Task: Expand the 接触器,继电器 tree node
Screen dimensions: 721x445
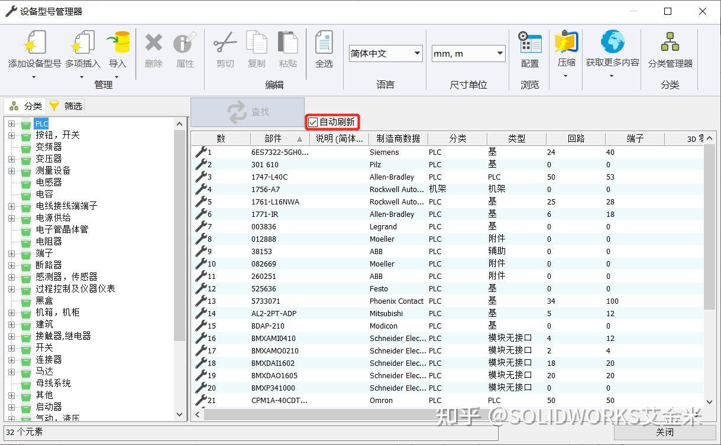Action: (x=11, y=336)
